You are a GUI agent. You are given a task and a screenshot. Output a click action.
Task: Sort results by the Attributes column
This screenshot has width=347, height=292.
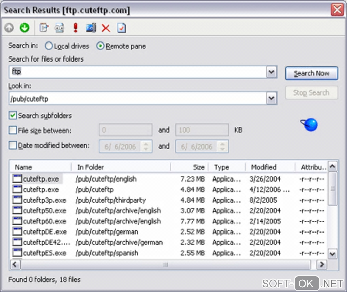pos(311,167)
